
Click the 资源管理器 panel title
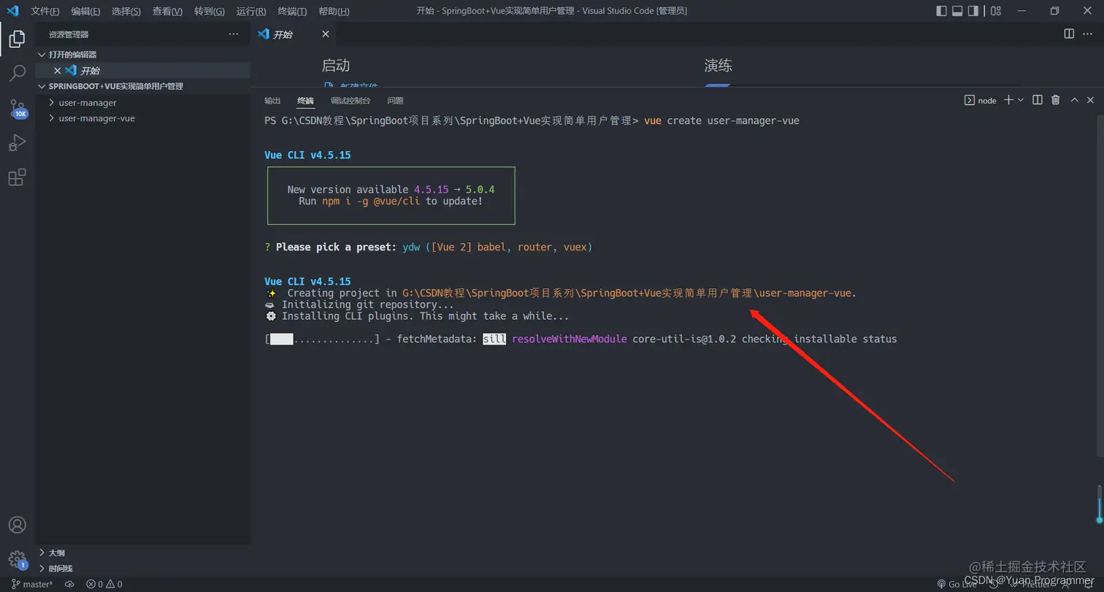point(69,34)
